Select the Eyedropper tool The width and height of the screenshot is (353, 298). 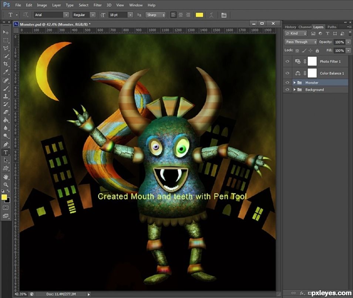[x=6, y=72]
